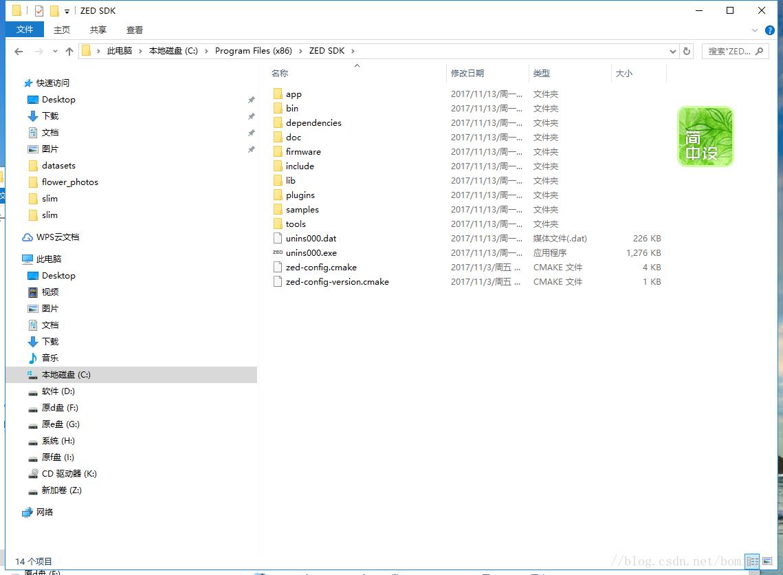Click the Back navigation arrow
The width and height of the screenshot is (783, 575).
[x=19, y=51]
